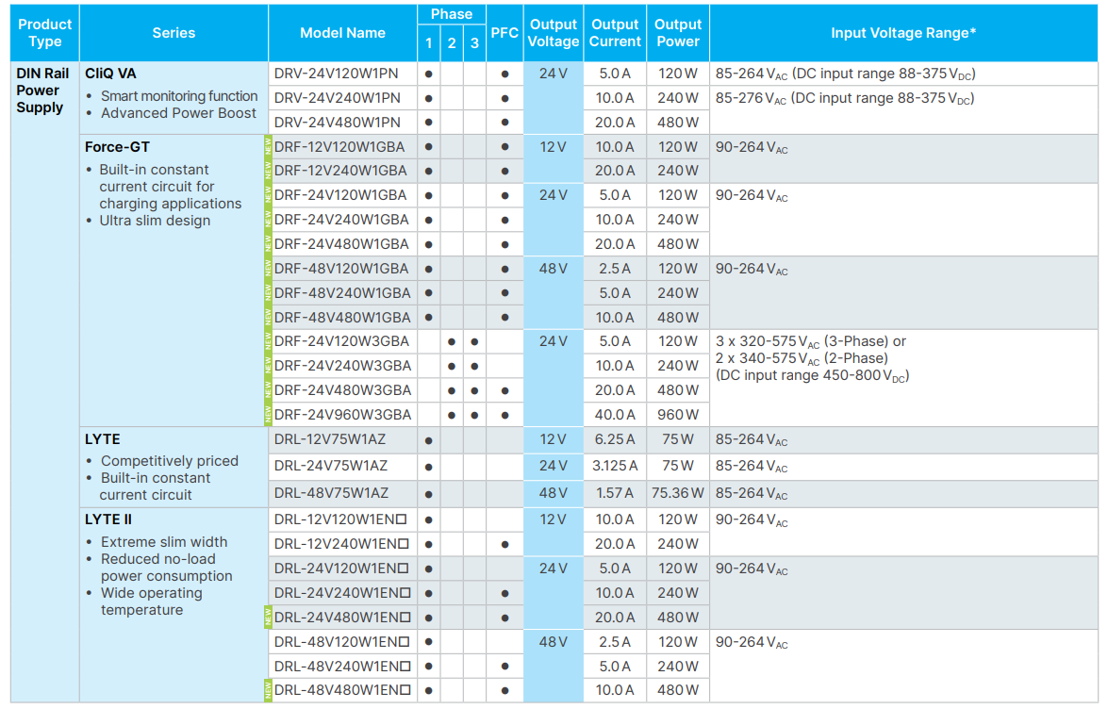Viewport: 1108px width, 709px height.
Task: Select the "Series" column header
Action: pos(174,32)
